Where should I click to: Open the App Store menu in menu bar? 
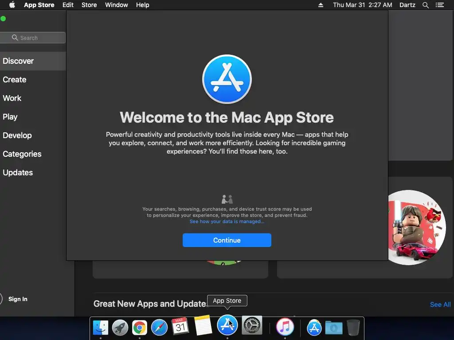tap(39, 5)
